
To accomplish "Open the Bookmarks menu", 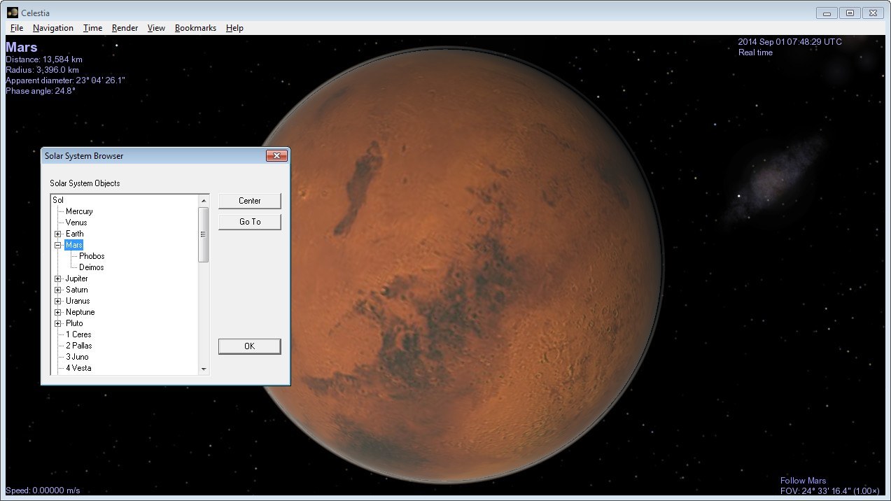I will click(x=195, y=28).
